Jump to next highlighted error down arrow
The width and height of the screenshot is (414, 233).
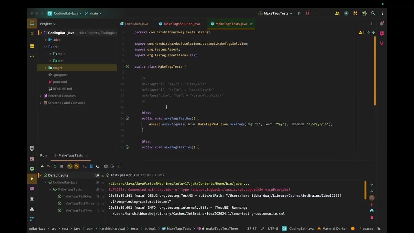373,32
